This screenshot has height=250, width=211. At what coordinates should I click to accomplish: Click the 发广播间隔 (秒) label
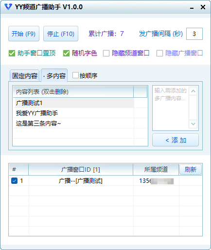(x=161, y=34)
